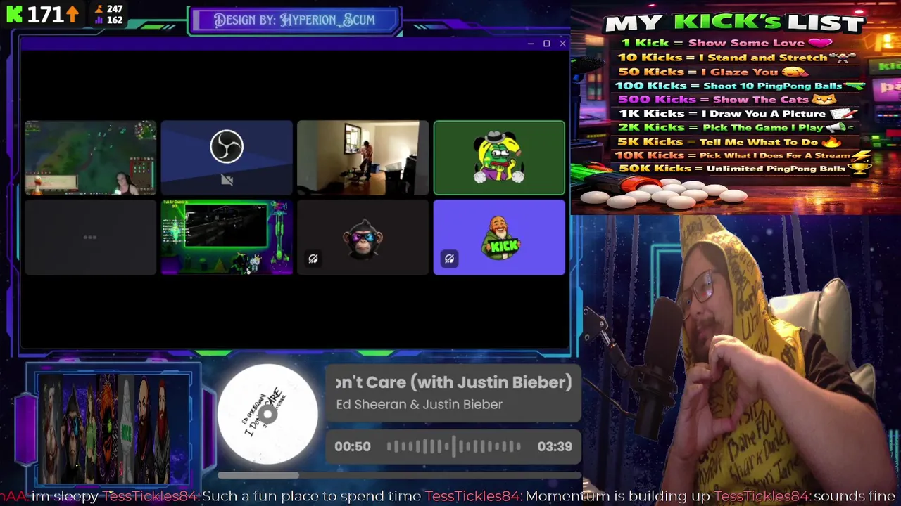Click the 5K Kicks = Tell Me What To Do line
Image resolution: width=901 pixels, height=506 pixels.
tap(729, 141)
